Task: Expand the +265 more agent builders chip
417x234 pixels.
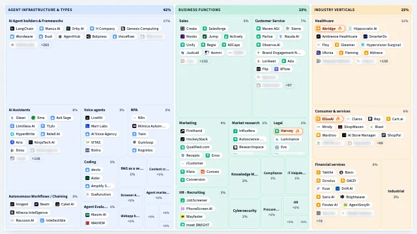Action: [45, 45]
